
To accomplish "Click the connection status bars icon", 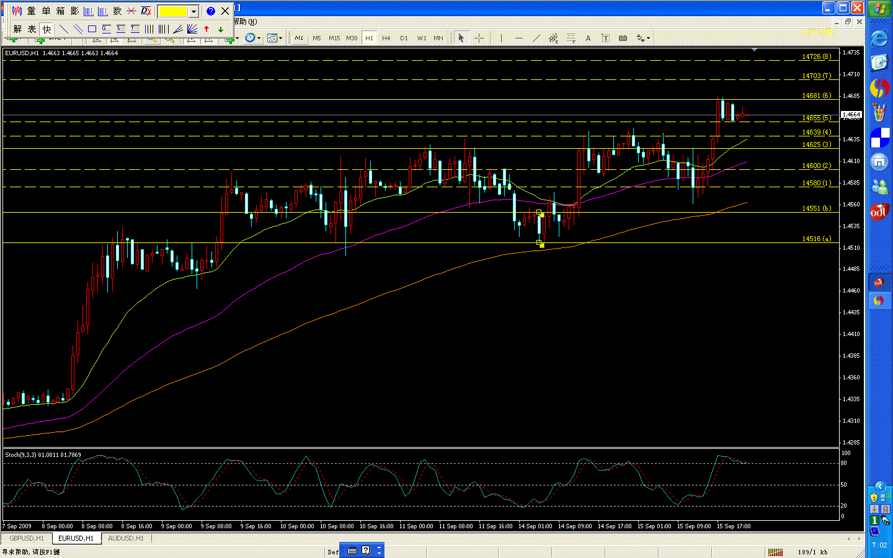I will [775, 552].
